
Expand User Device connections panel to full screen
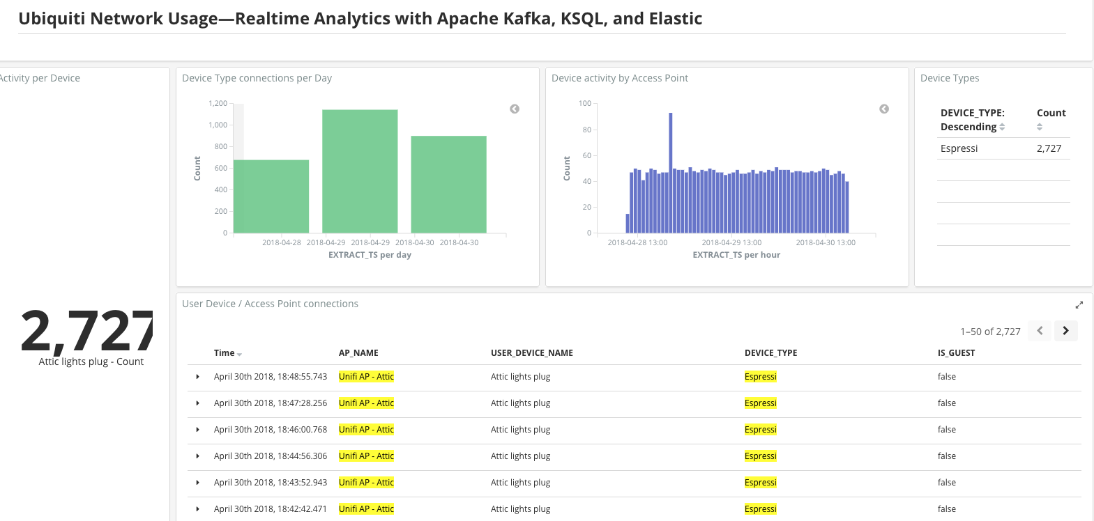[x=1079, y=305]
